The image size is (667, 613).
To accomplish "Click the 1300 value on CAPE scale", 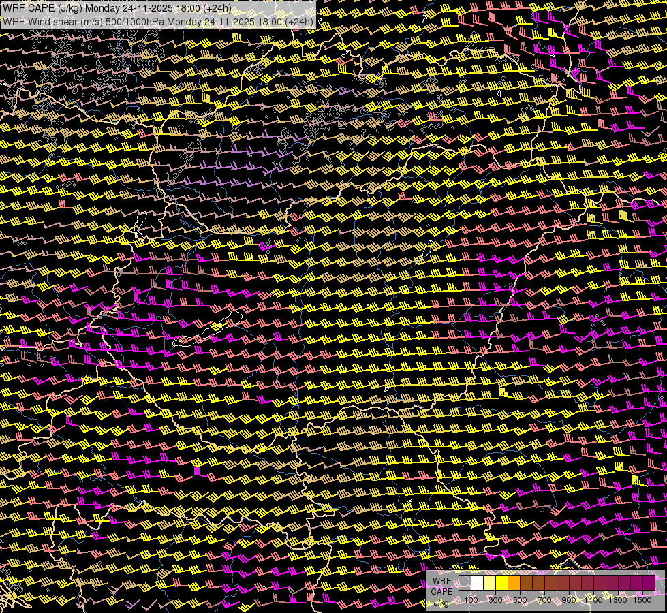I will coord(618,600).
